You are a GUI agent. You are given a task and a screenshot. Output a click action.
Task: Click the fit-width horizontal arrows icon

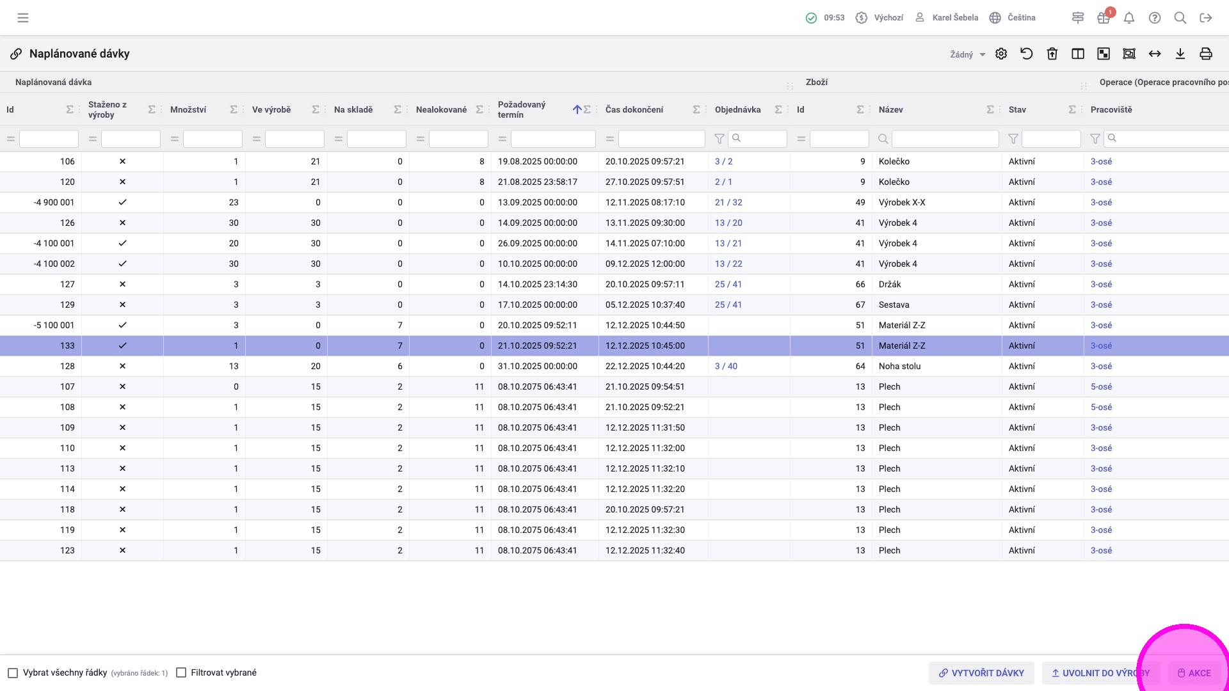tap(1155, 54)
